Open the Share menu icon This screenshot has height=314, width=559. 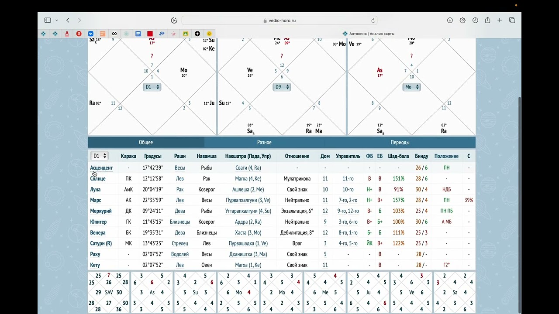click(x=487, y=20)
